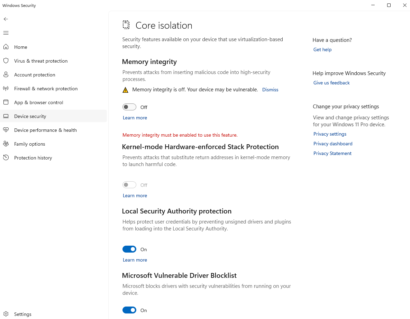The height and width of the screenshot is (319, 410).
Task: Turn on the Memory integrity toggle
Action: pyautogui.click(x=129, y=107)
